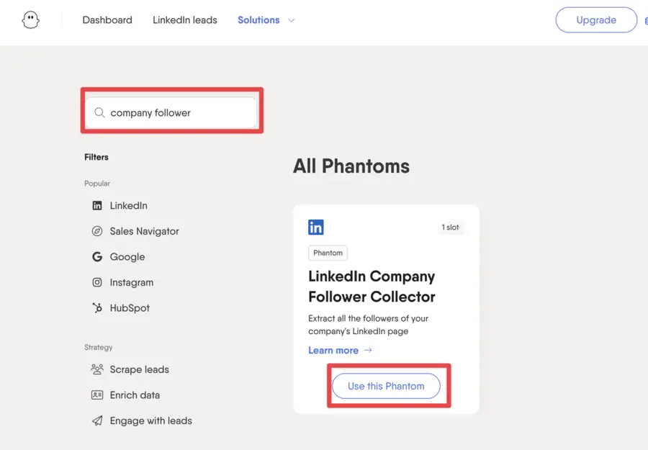
Task: Open the Learn more link
Action: 333,350
